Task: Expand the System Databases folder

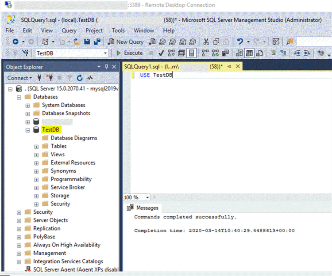Action: (28, 106)
